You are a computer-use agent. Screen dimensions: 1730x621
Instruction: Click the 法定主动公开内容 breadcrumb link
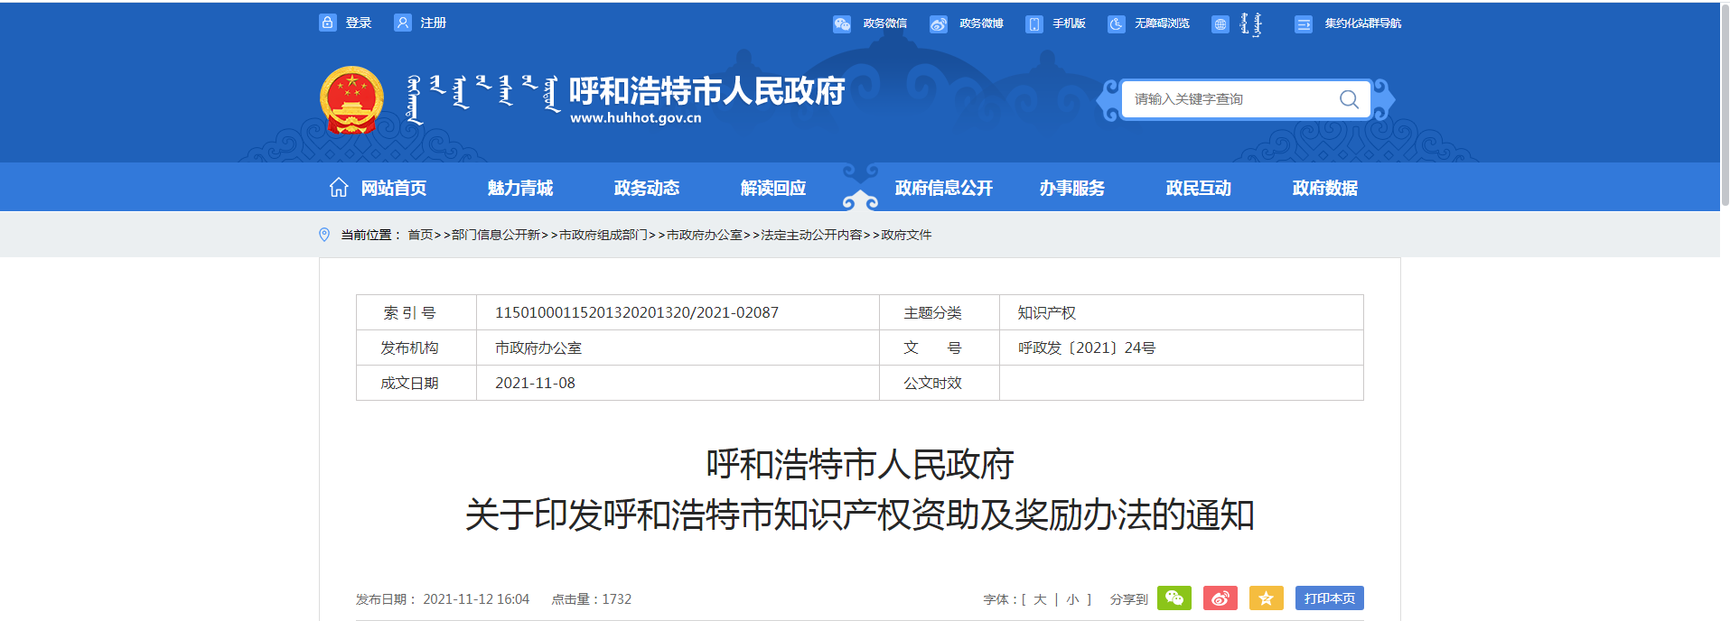[812, 235]
